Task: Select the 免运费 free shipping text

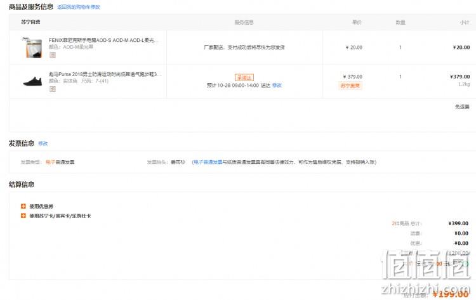Action: (x=462, y=107)
